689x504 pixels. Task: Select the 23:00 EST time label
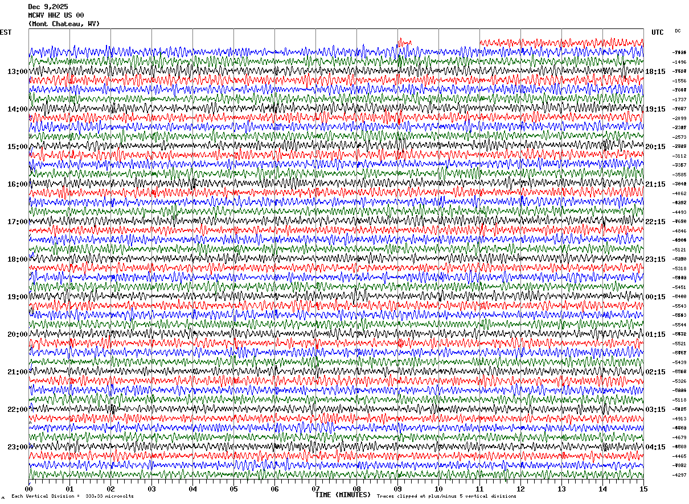click(18, 447)
